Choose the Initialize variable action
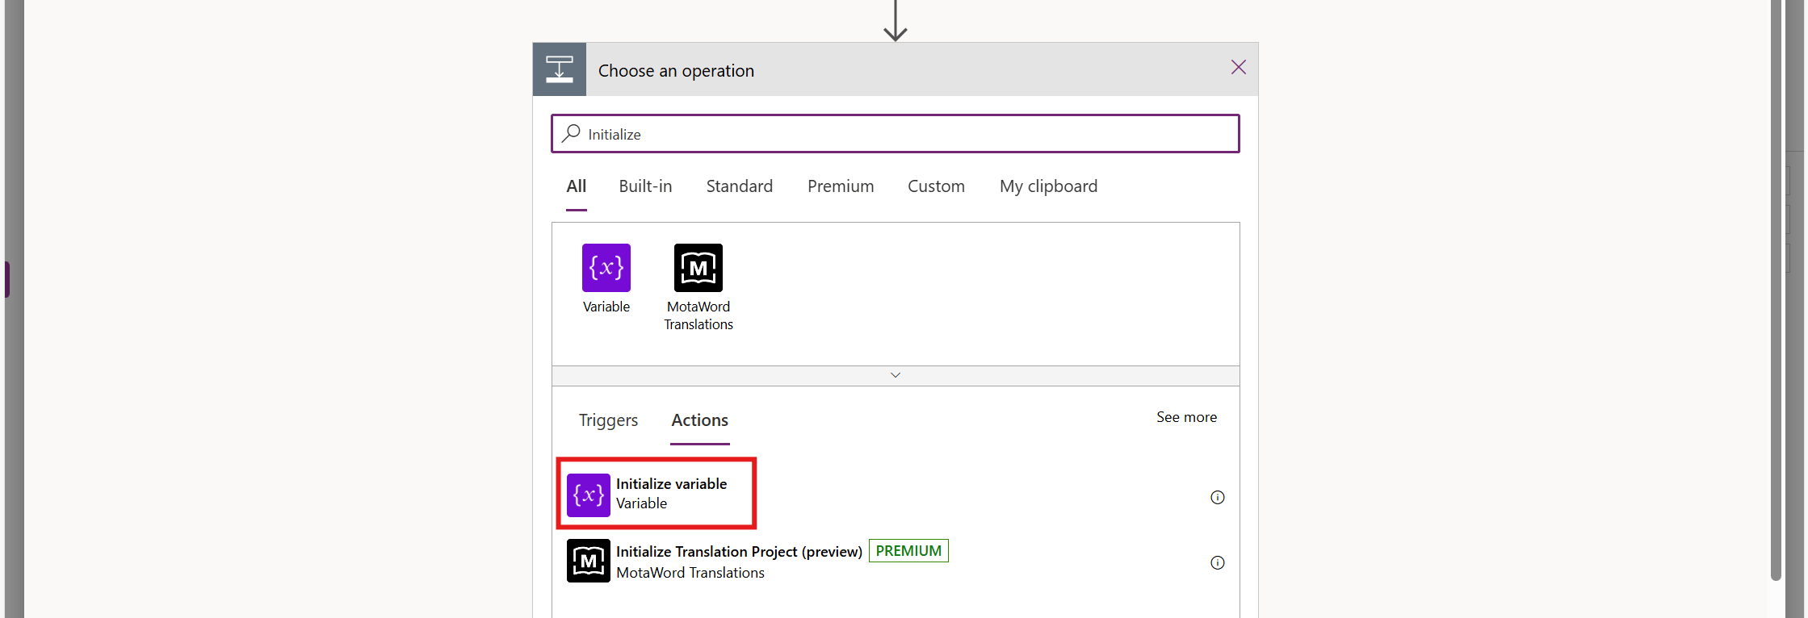 670,493
